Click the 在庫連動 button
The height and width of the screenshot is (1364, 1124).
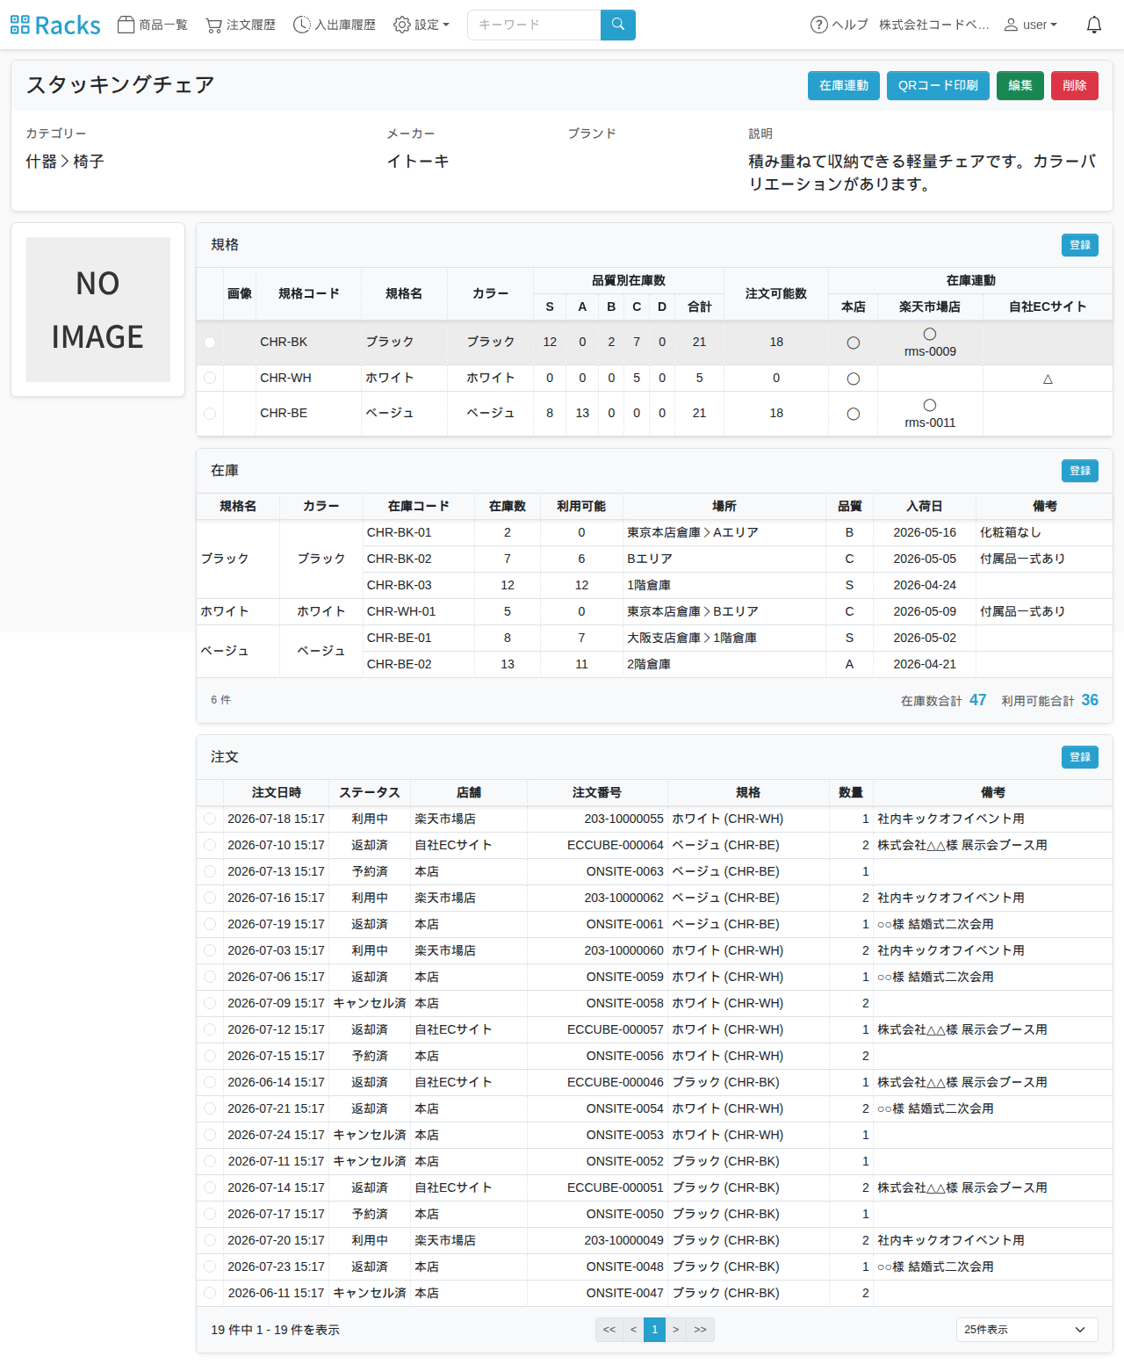pyautogui.click(x=844, y=85)
